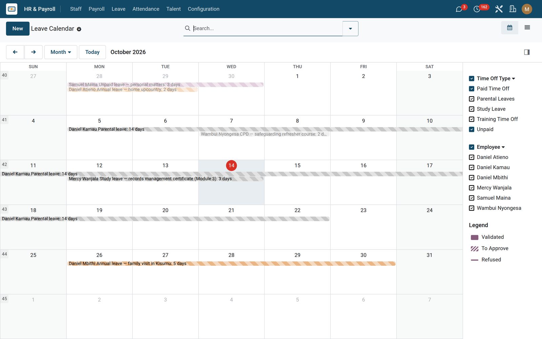Toggle the Samuel Maina checkbox
The width and height of the screenshot is (542, 339).
point(472,198)
